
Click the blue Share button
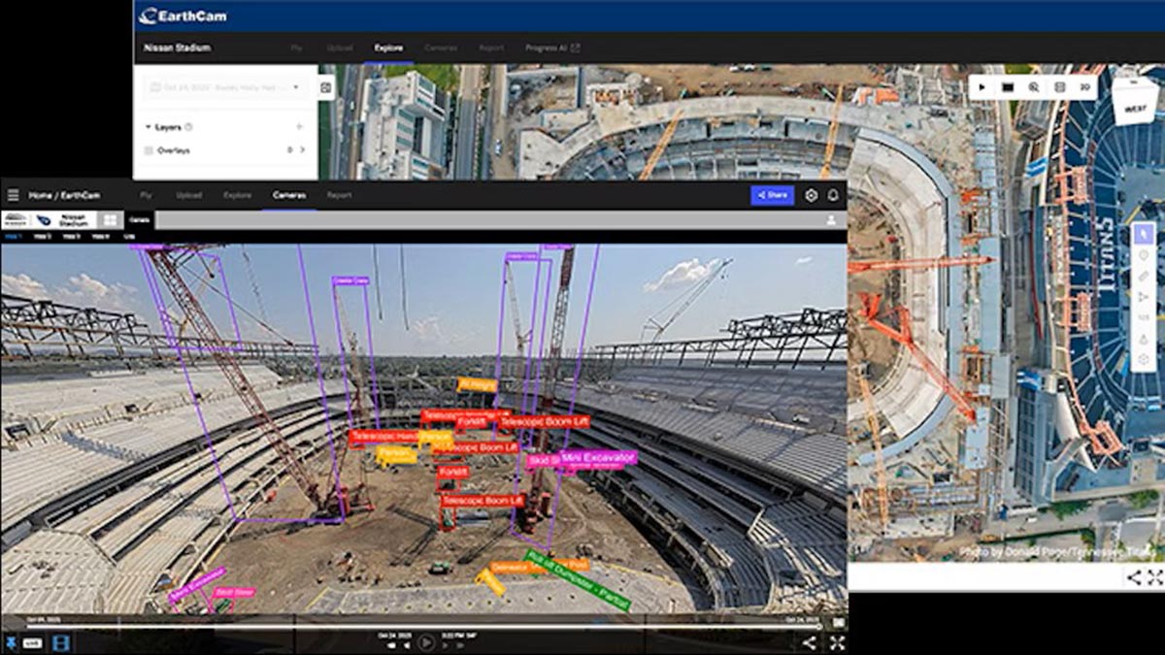point(772,195)
